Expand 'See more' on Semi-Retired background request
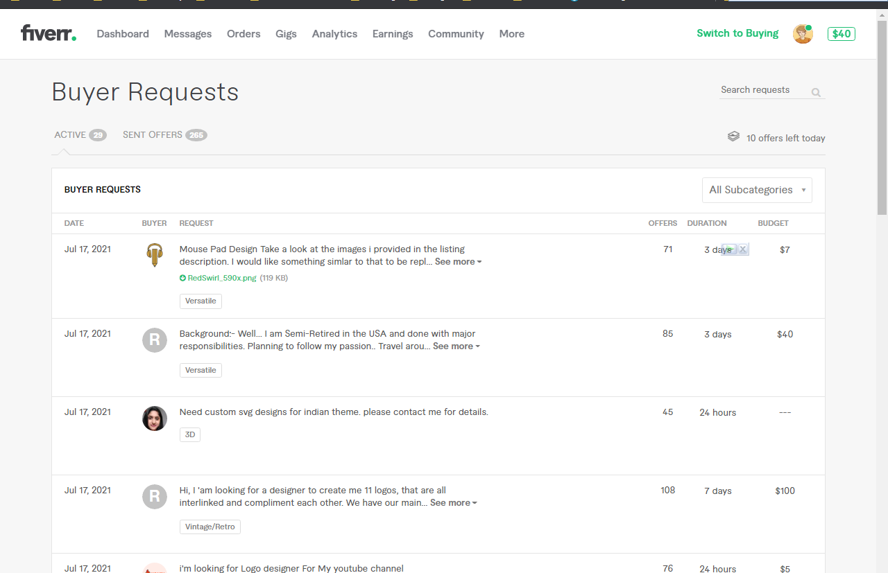The height and width of the screenshot is (573, 888). [x=456, y=346]
